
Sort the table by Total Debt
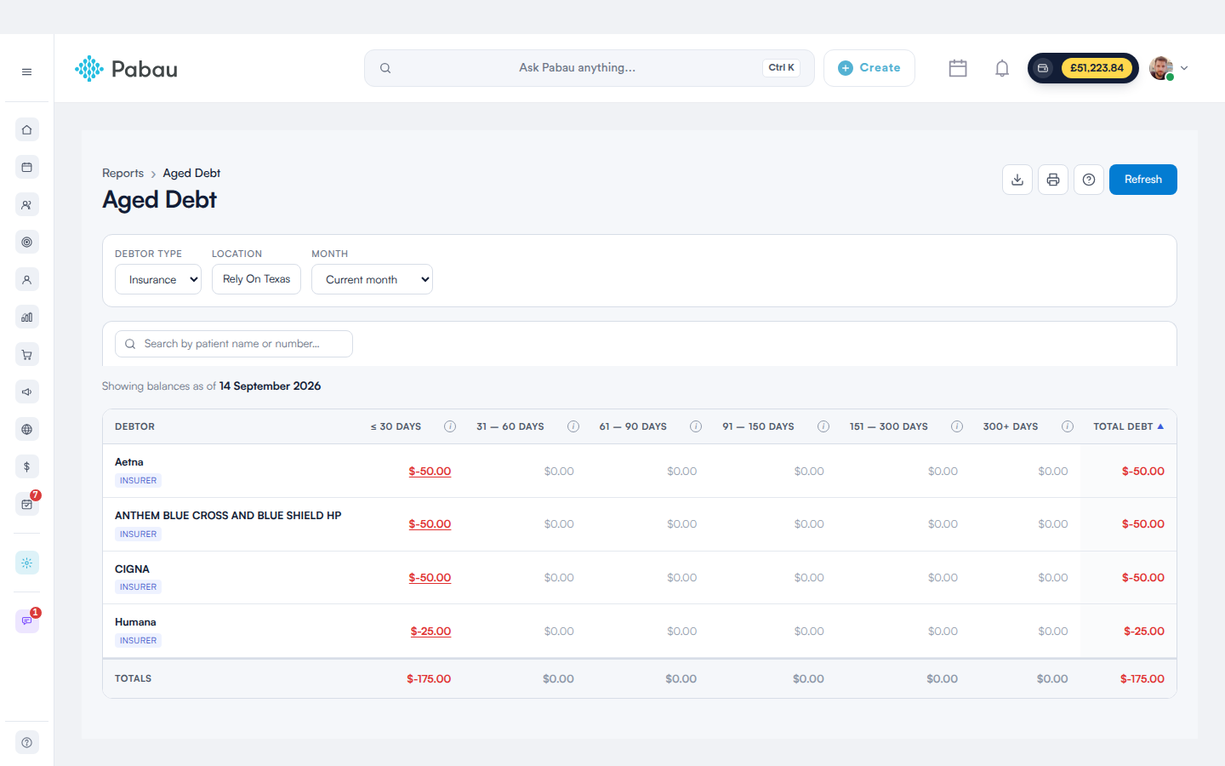point(1128,426)
